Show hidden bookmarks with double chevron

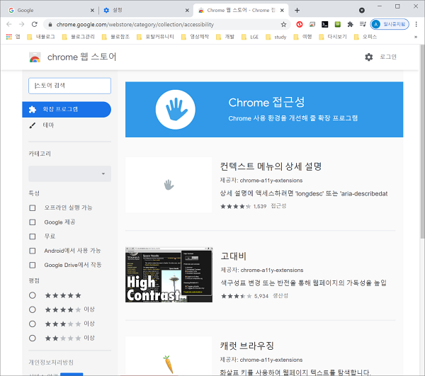416,37
